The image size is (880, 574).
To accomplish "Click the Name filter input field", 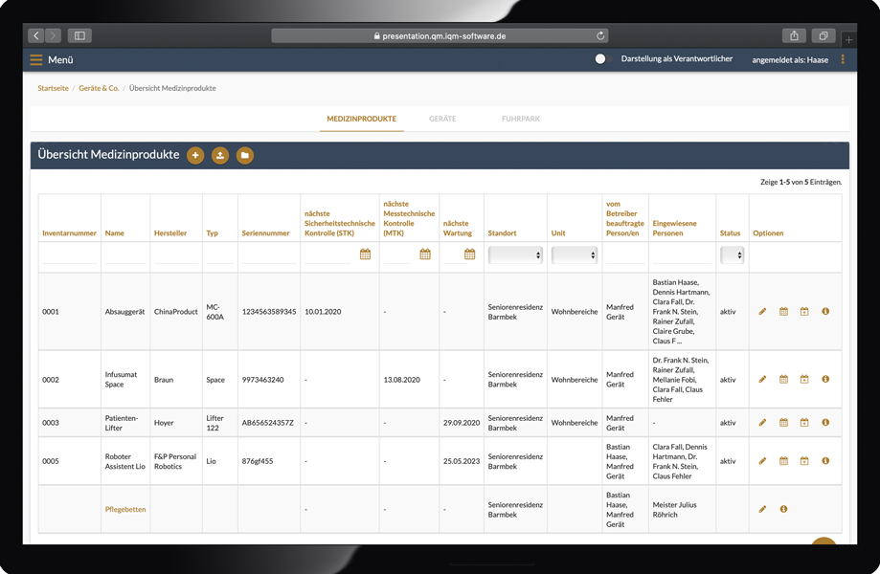I will (x=125, y=255).
